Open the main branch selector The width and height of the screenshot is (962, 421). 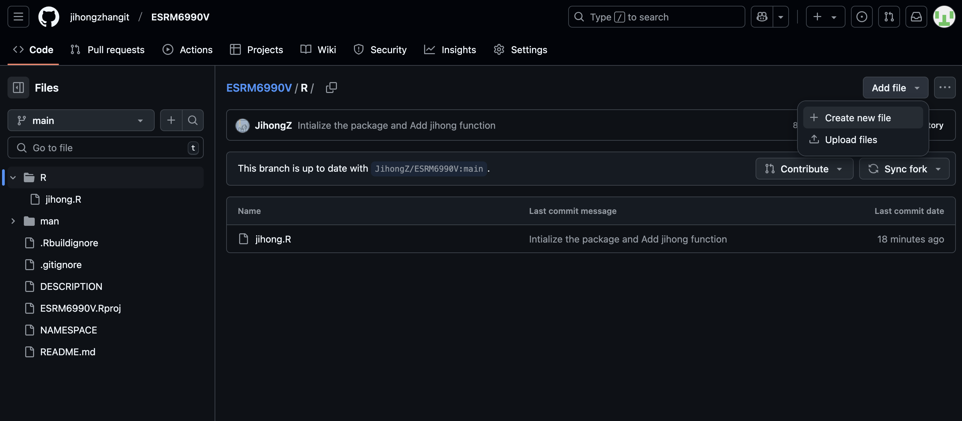pyautogui.click(x=81, y=120)
